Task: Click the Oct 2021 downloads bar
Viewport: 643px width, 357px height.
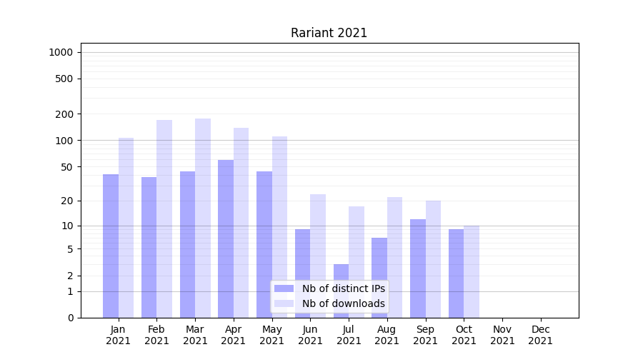Action: [x=472, y=271]
